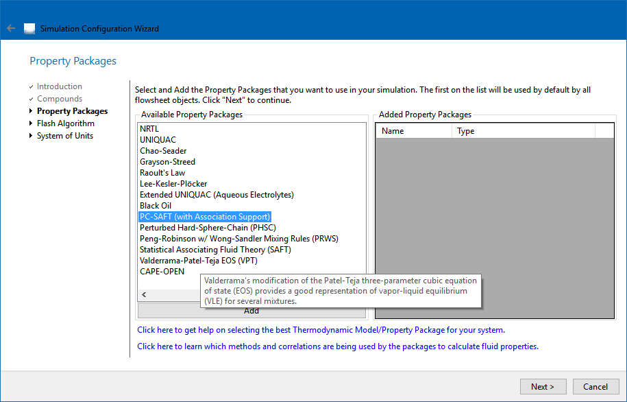Select NRTL property package
627x402 pixels.
(x=149, y=129)
